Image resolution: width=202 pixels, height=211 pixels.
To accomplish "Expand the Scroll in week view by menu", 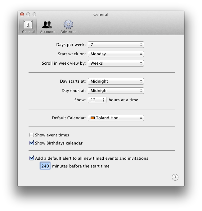I will point(116,63).
